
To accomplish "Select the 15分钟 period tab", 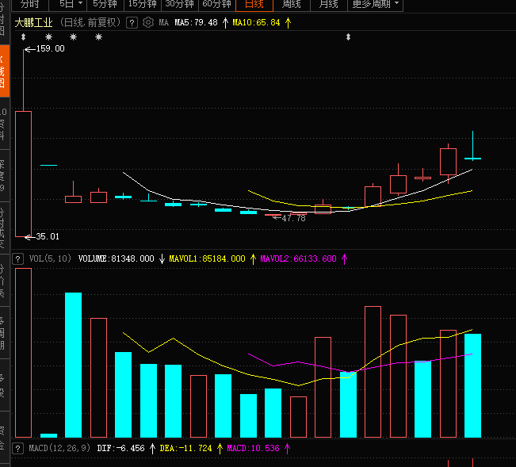I will [143, 5].
